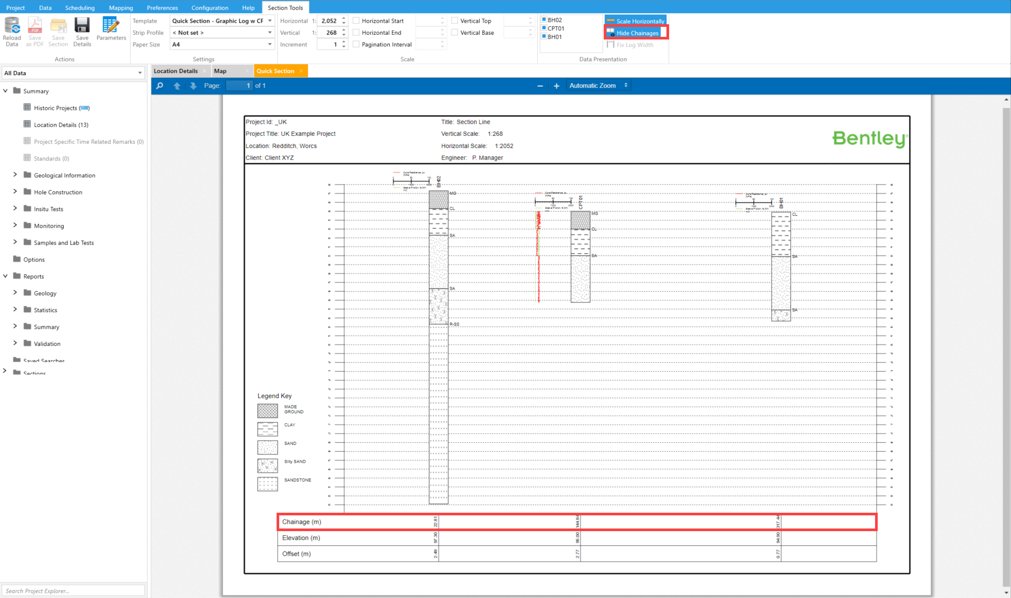This screenshot has height=598, width=1011.
Task: Go to next page arrow
Action: click(193, 86)
